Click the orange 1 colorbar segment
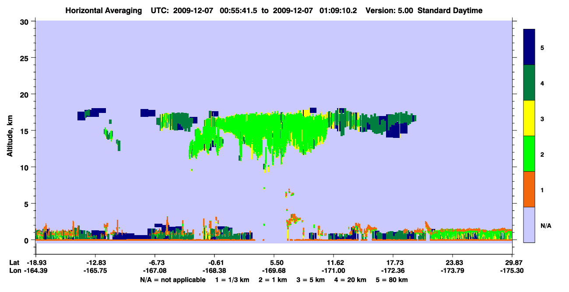The width and height of the screenshot is (569, 292). [529, 189]
